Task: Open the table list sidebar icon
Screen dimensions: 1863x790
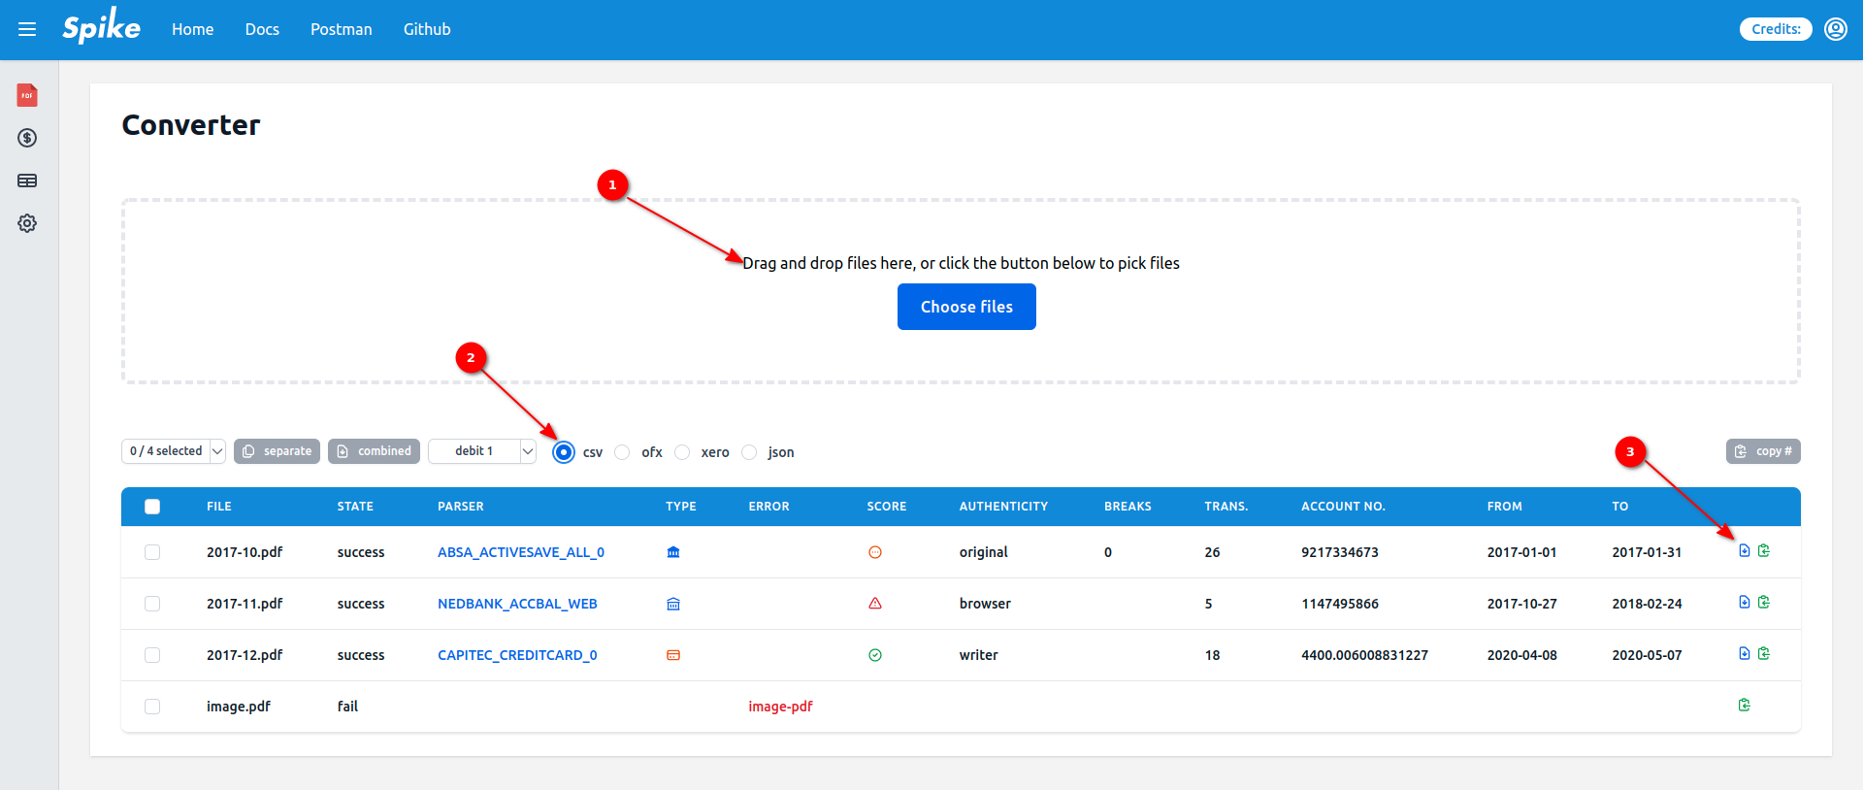Action: [27, 181]
